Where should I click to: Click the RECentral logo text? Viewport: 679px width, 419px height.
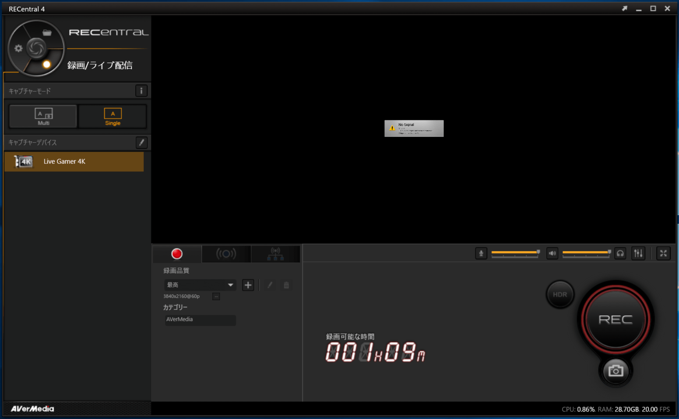(109, 32)
